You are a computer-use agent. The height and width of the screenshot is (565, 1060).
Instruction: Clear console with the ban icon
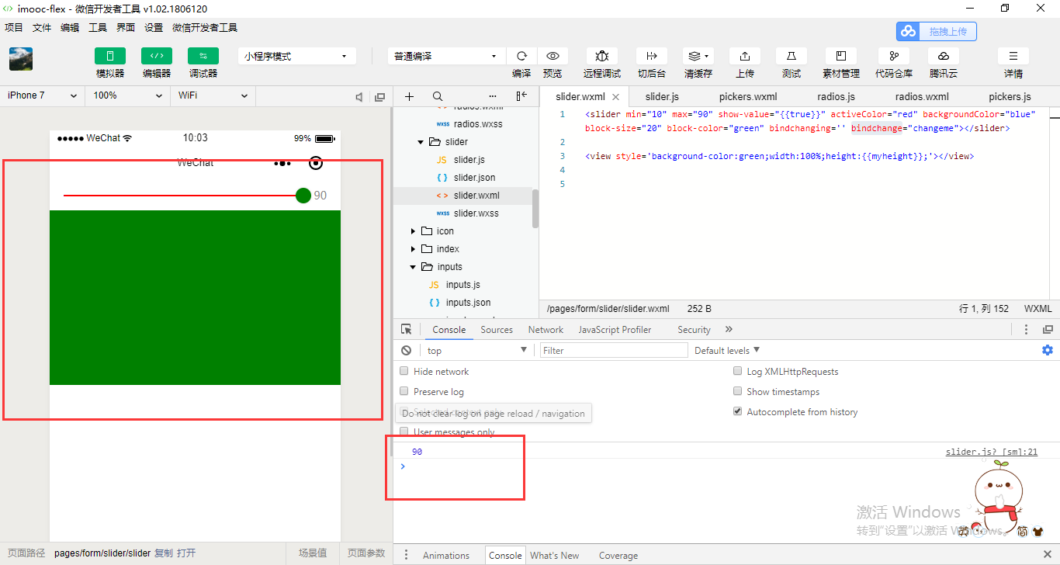(x=406, y=351)
